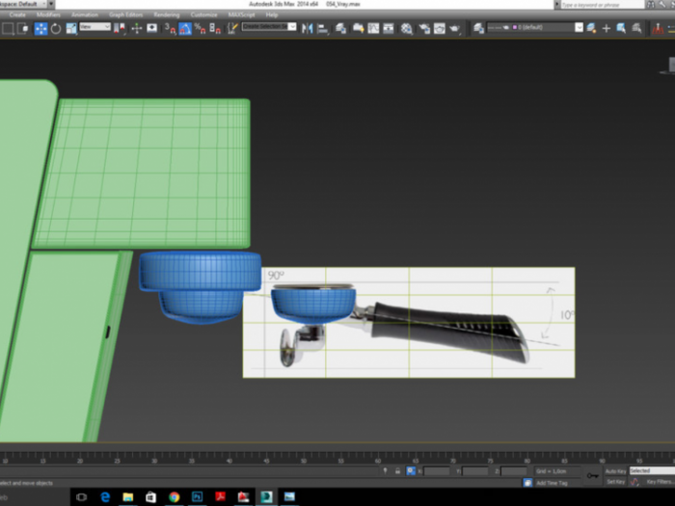Open Photoshop from the taskbar
675x506 pixels.
197,497
